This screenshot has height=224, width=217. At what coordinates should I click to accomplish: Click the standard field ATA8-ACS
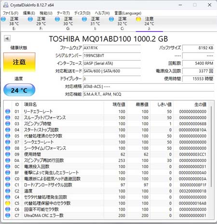(149, 87)
